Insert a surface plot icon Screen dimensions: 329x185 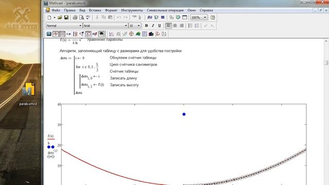point(138,34)
